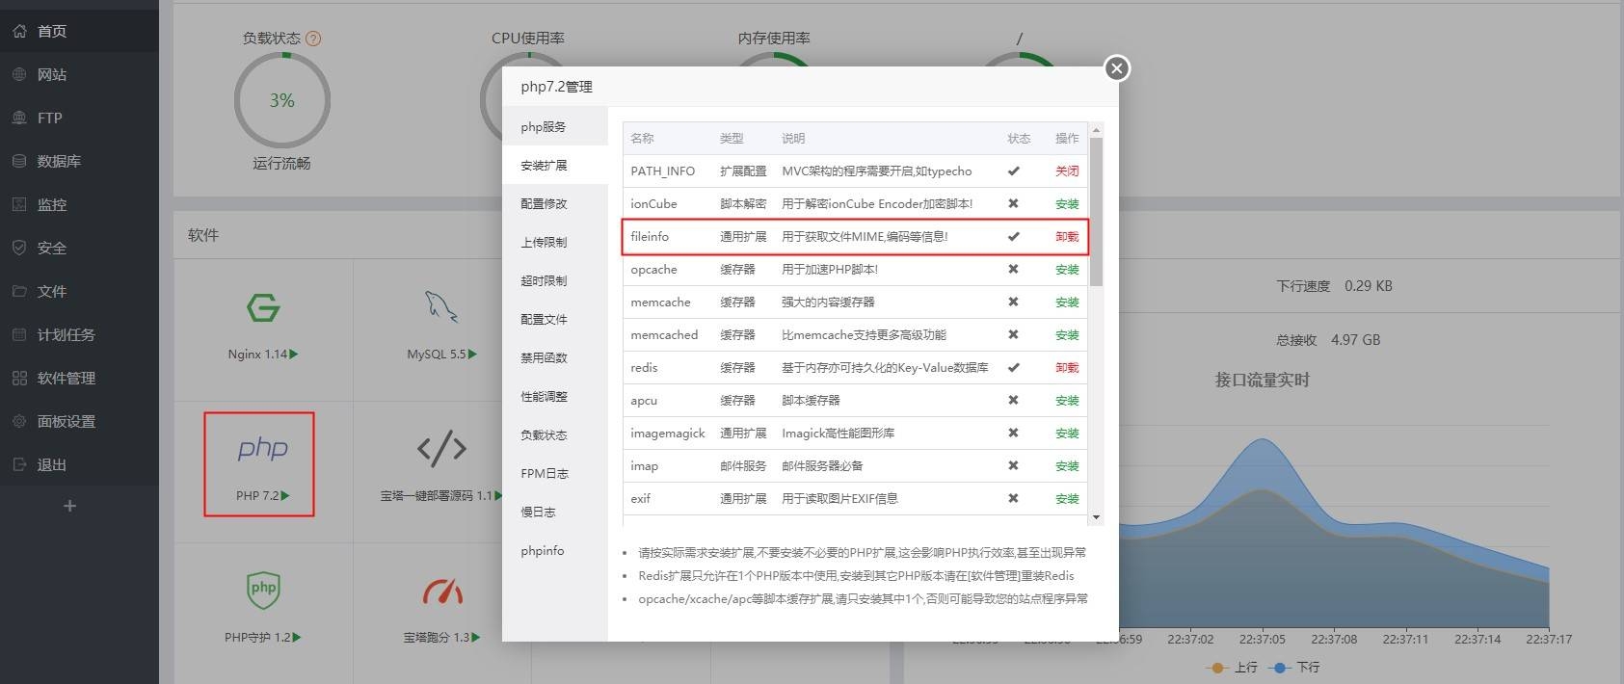This screenshot has width=1624, height=684.
Task: Click the 状态 column header
Action: click(1019, 139)
